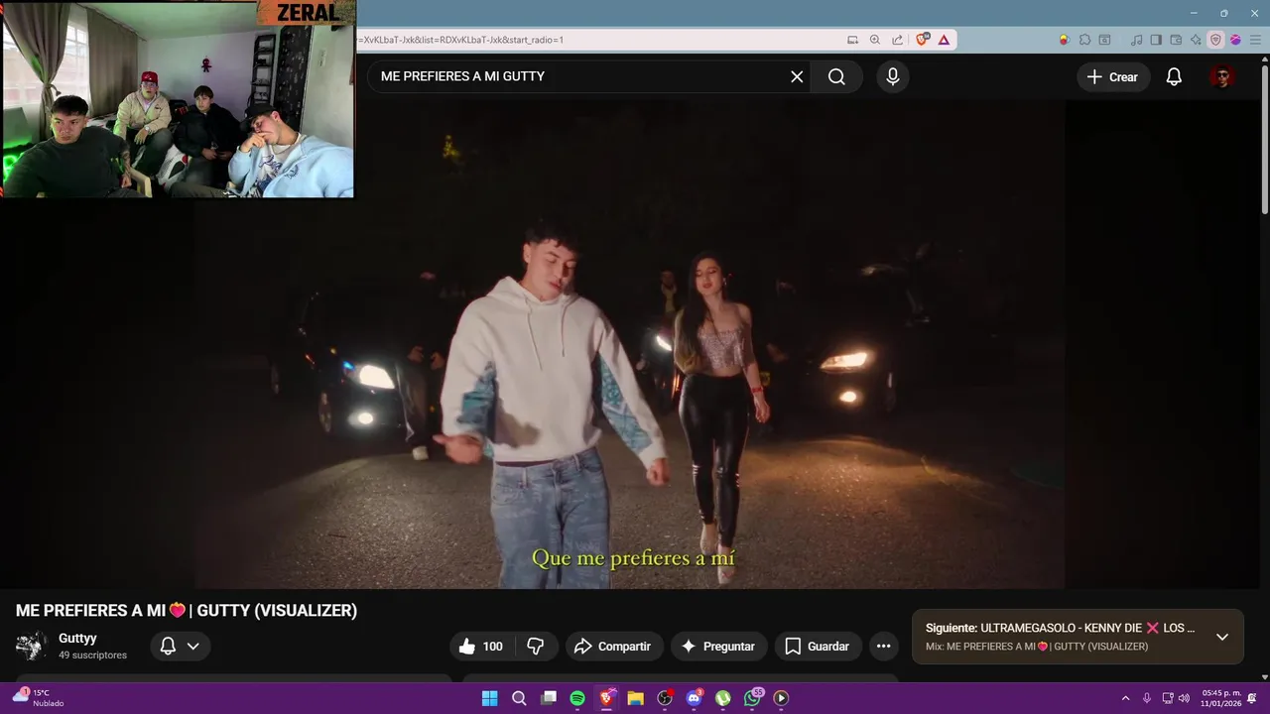The width and height of the screenshot is (1270, 714).
Task: Click the video title text
Action: coord(187,611)
